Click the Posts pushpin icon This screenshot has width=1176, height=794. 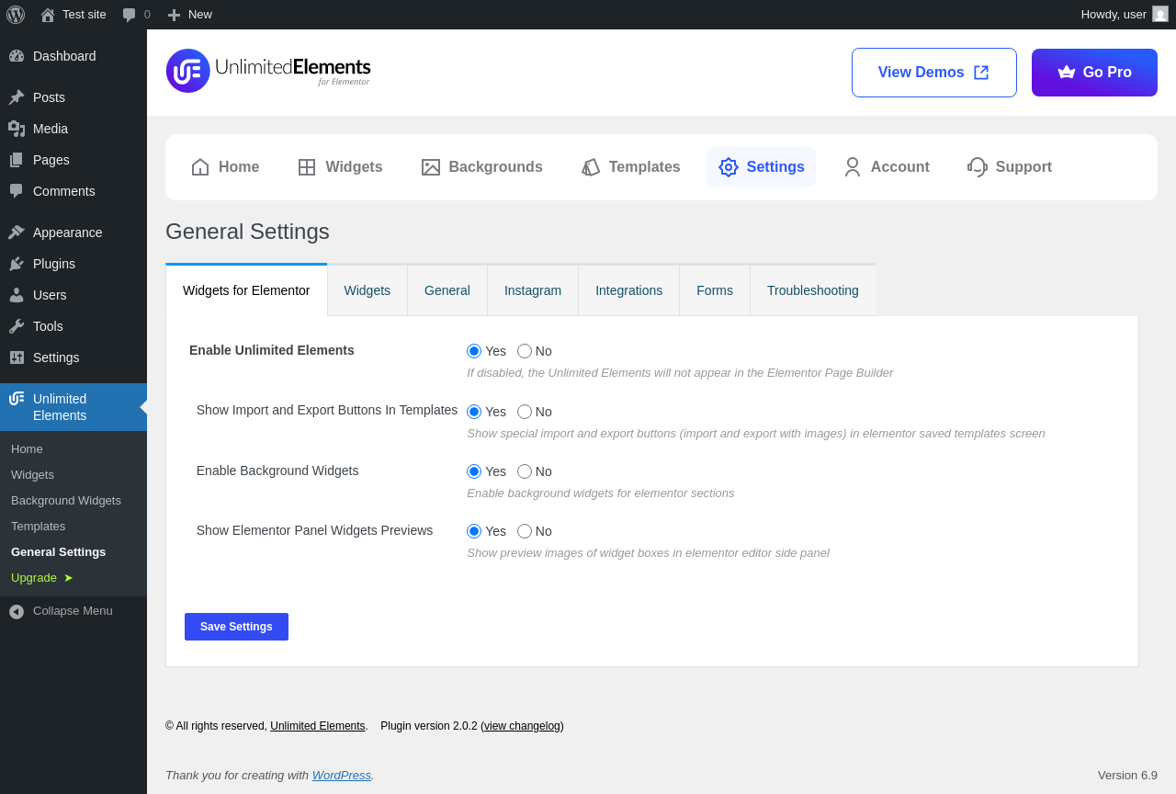[x=17, y=97]
